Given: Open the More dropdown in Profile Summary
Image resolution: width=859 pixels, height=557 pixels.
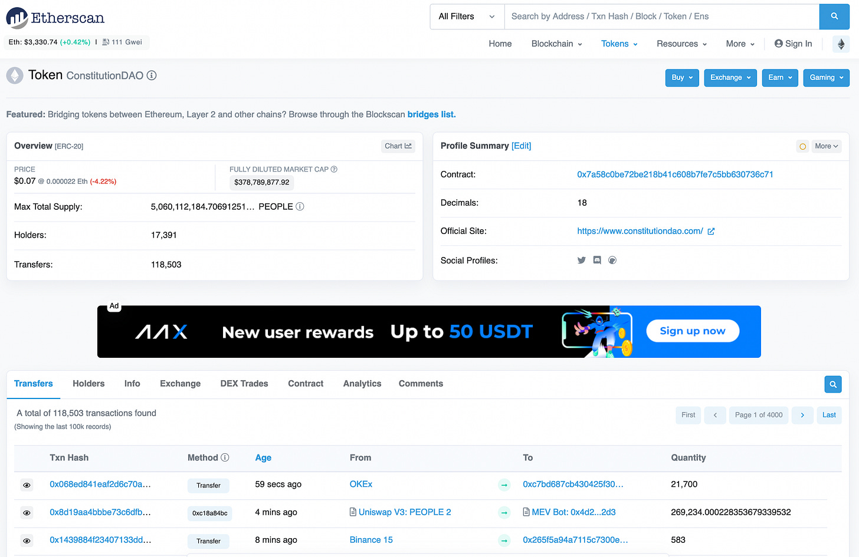Looking at the screenshot, I should [826, 146].
